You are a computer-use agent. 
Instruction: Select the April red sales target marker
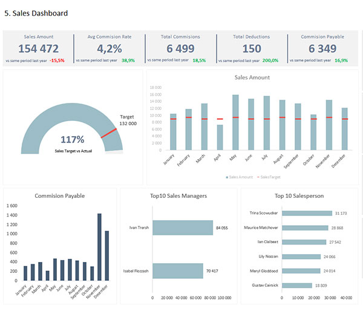coord(220,119)
